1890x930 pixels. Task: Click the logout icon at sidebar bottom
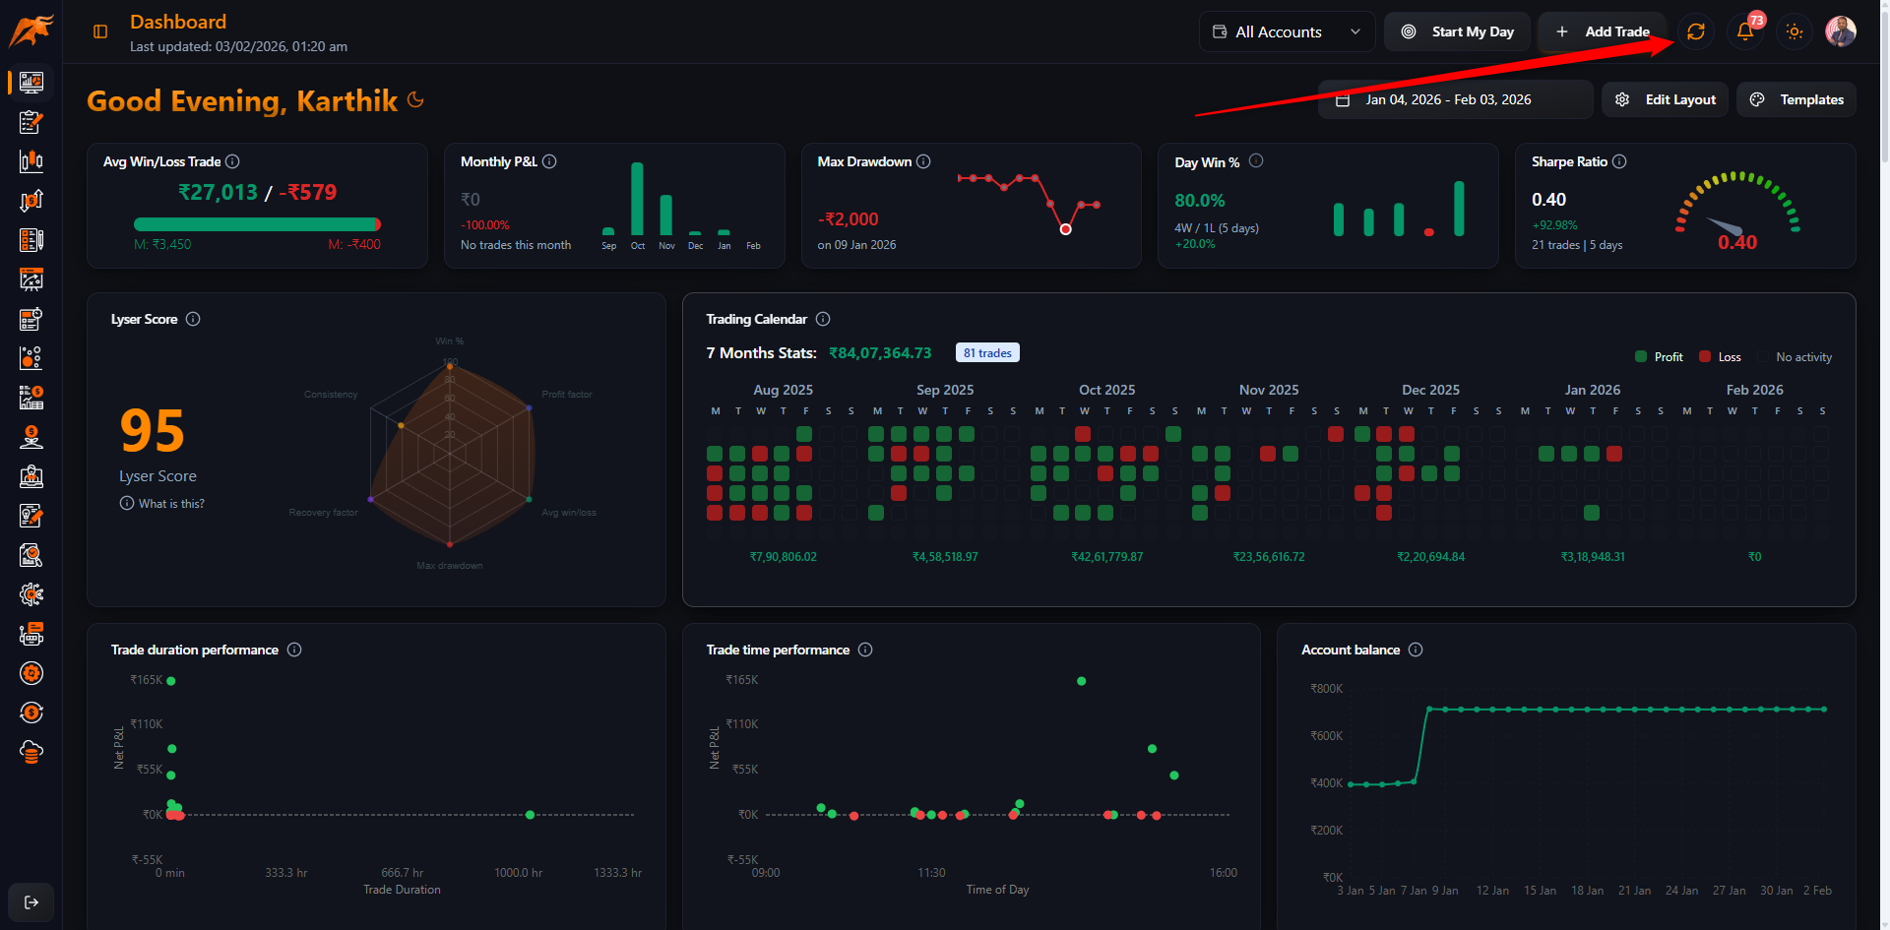tap(31, 902)
